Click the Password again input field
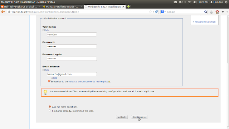 (x=72, y=59)
